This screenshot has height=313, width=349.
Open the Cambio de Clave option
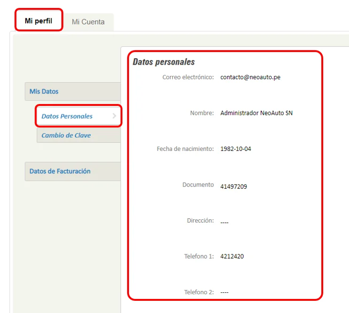point(66,135)
